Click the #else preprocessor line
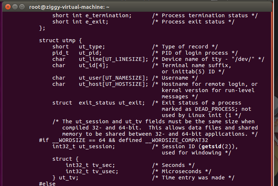 click(x=47, y=184)
